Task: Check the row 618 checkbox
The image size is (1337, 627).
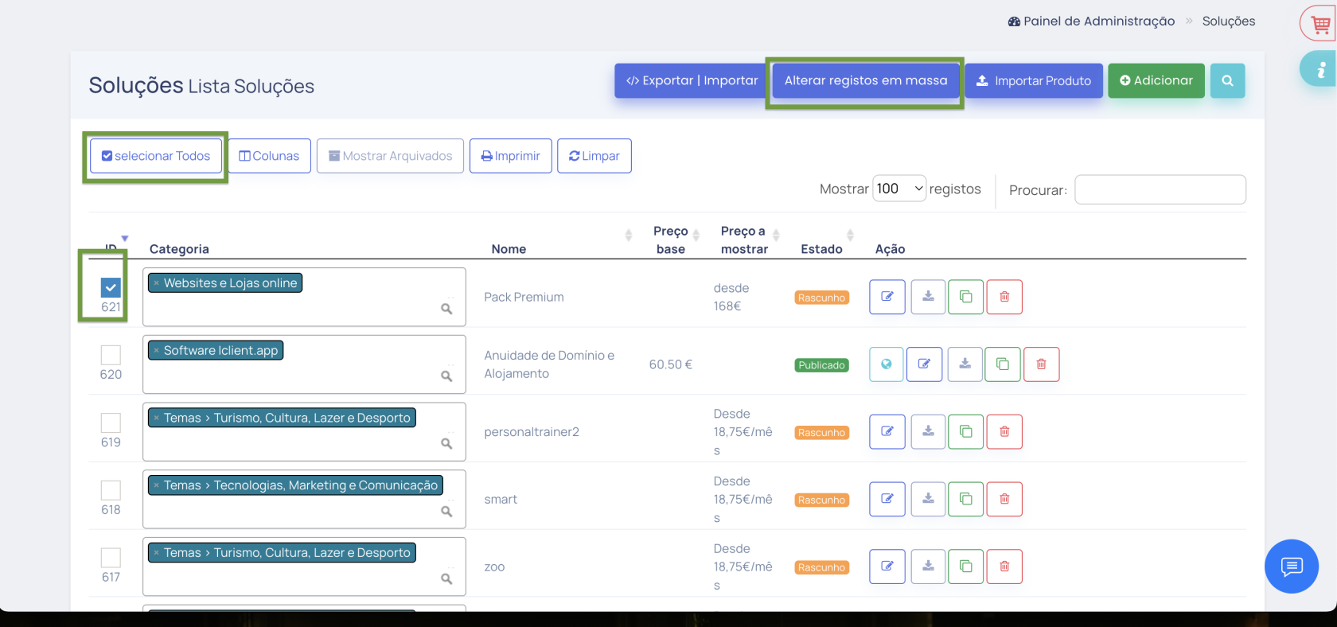Action: click(x=111, y=490)
